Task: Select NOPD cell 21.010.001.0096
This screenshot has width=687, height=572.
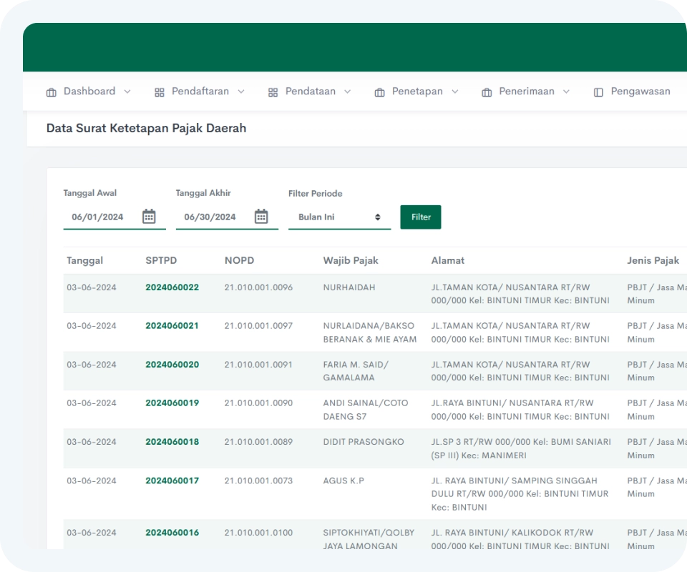Action: coord(258,287)
